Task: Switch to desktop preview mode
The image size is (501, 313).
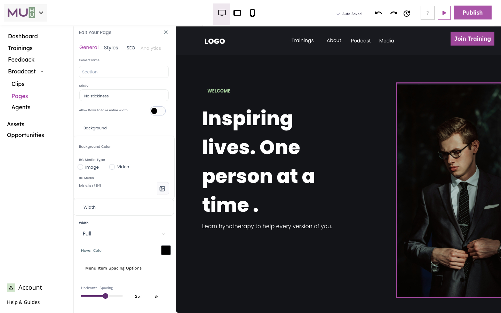Action: 222,13
